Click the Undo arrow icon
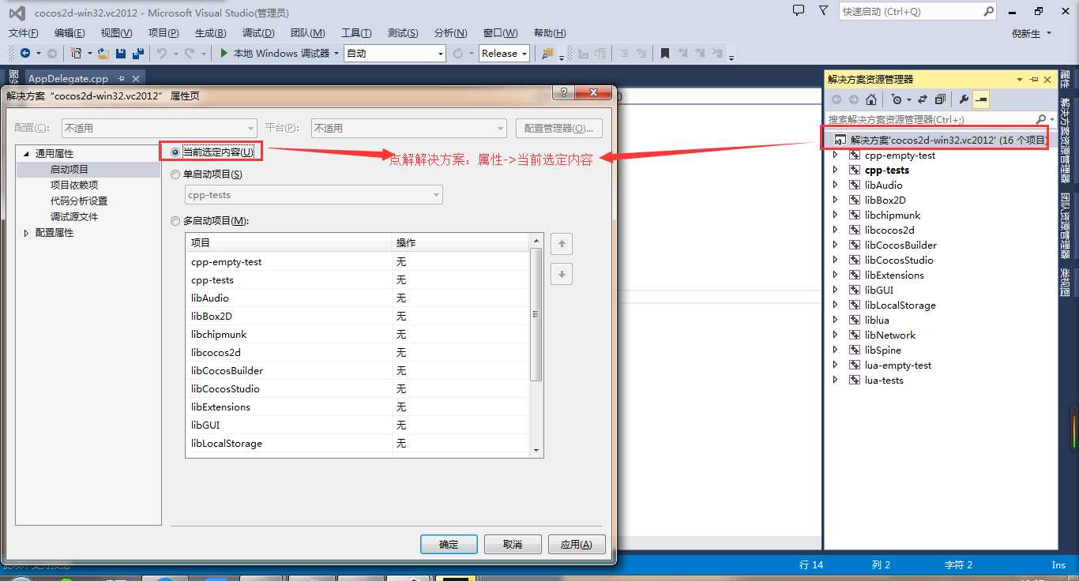Viewport: 1079px width, 581px height. (161, 54)
